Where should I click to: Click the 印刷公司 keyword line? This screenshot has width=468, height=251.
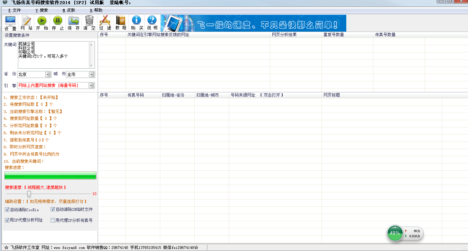click(26, 52)
